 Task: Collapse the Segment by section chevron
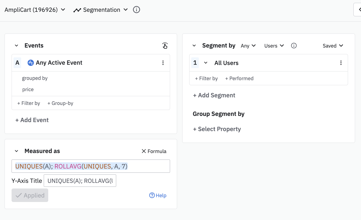[x=194, y=46]
